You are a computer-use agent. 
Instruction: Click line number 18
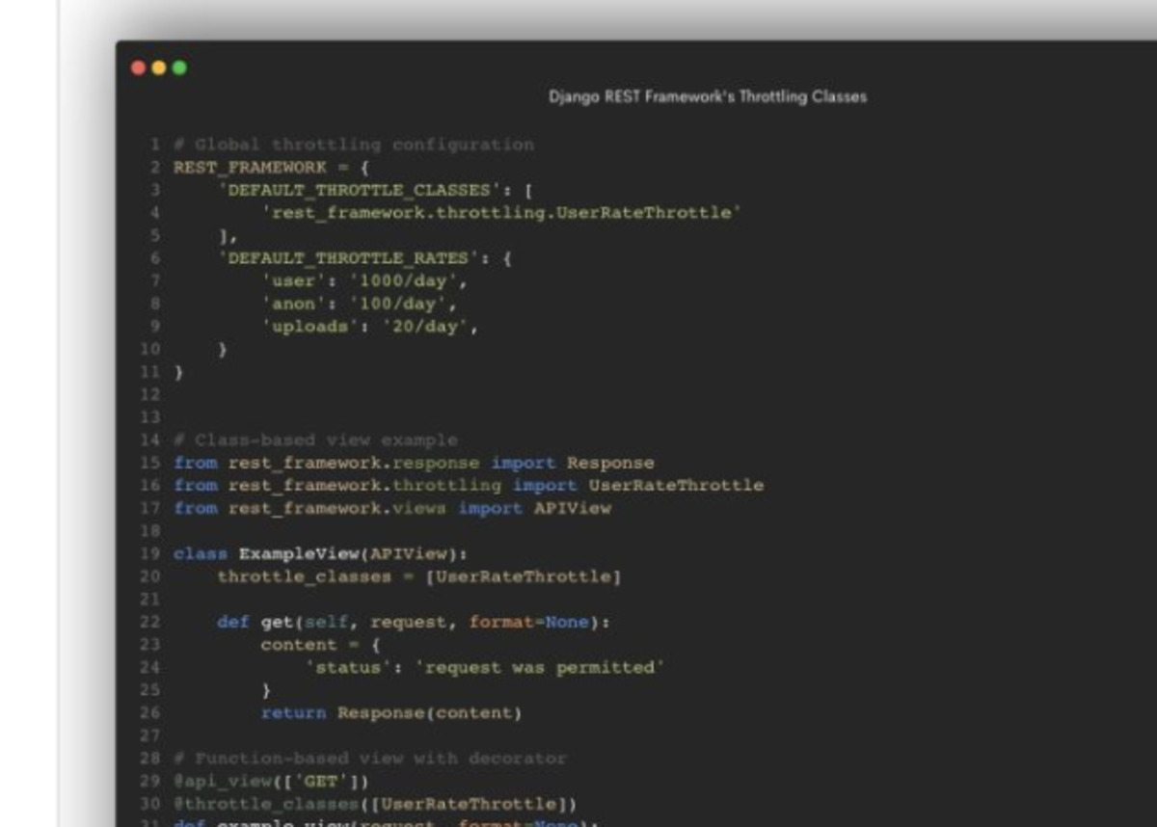(149, 531)
